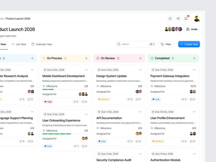Open the Design System Update task title
The image size is (216, 162).
click(112, 76)
